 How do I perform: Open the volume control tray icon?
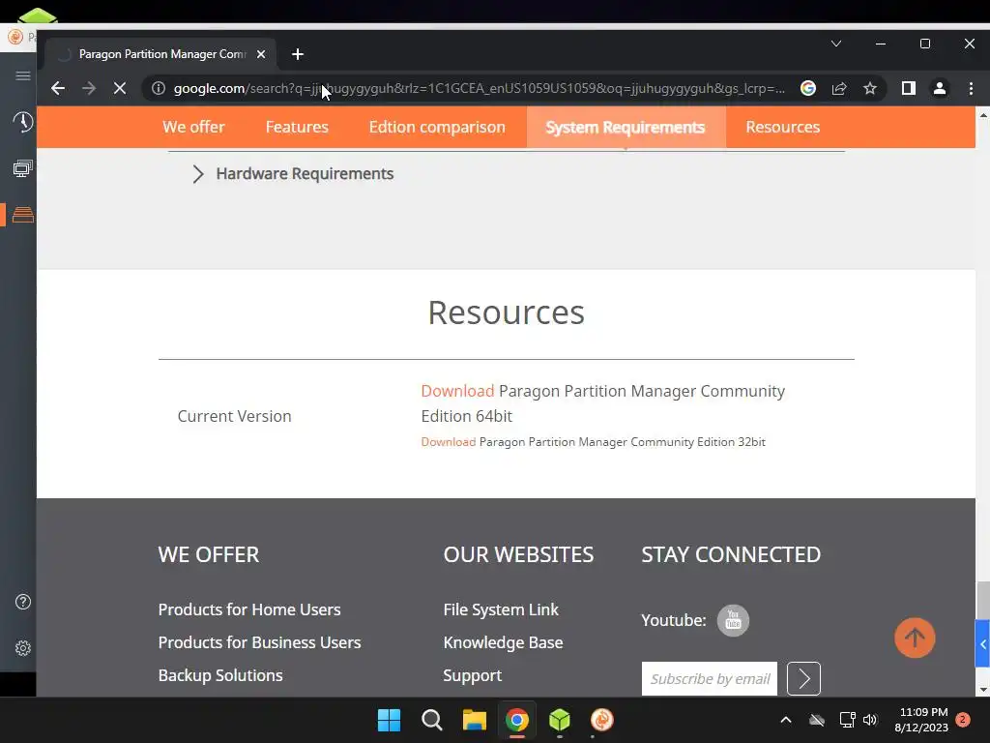point(870,720)
